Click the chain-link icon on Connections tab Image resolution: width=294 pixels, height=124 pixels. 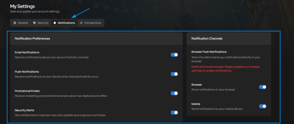pyautogui.click(x=81, y=23)
